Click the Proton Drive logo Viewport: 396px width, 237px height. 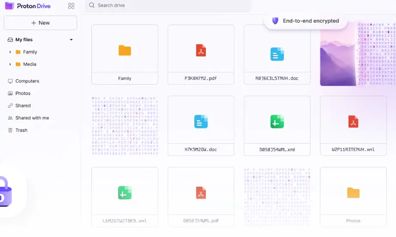[x=28, y=6]
